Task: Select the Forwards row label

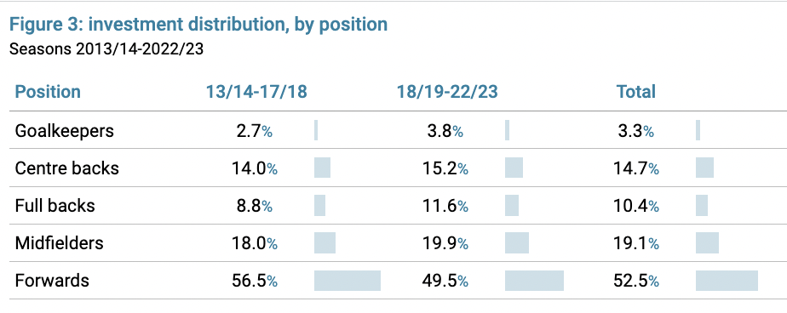Action: pos(52,281)
